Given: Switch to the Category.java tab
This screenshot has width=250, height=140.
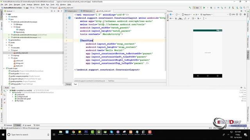Looking at the screenshot, I should [72, 11].
